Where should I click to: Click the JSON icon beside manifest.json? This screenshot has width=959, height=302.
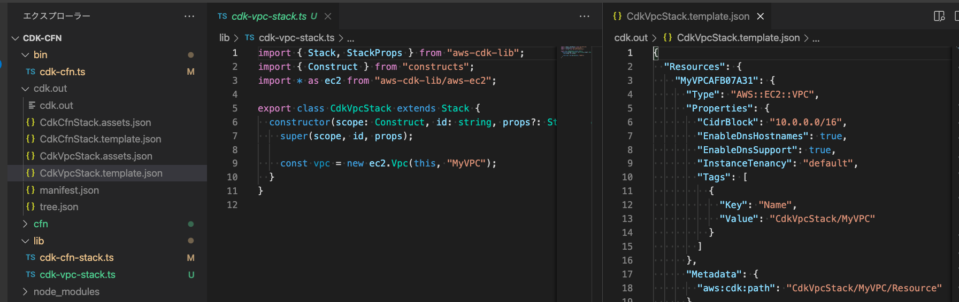[x=30, y=190]
